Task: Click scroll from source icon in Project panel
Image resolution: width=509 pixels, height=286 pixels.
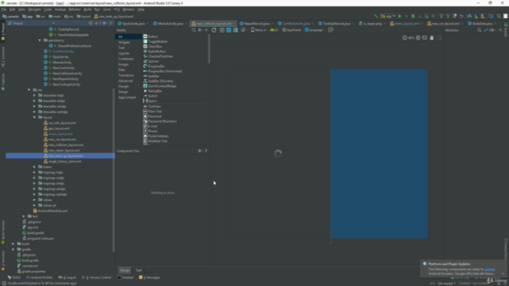Action: pyautogui.click(x=91, y=23)
